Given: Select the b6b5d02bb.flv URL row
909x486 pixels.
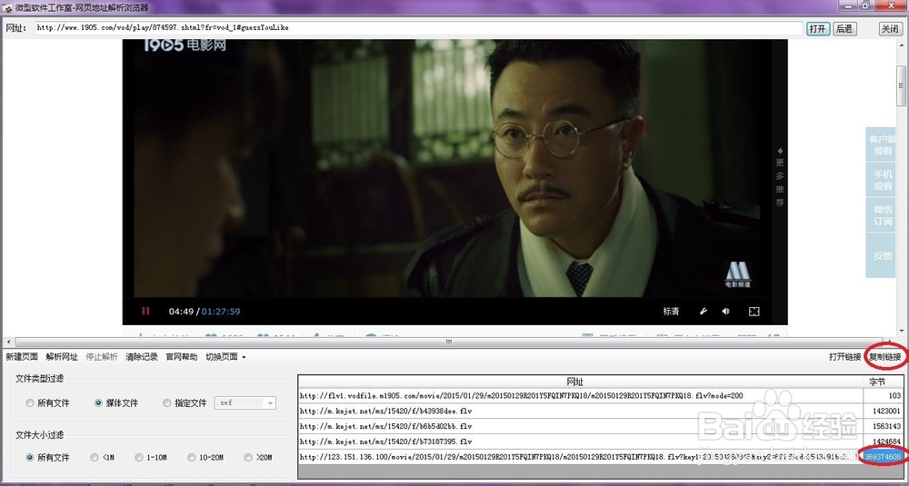Looking at the screenshot, I should (580, 426).
